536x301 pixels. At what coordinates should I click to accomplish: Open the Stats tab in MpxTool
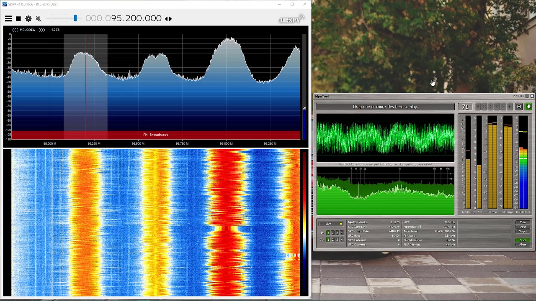pos(523,240)
